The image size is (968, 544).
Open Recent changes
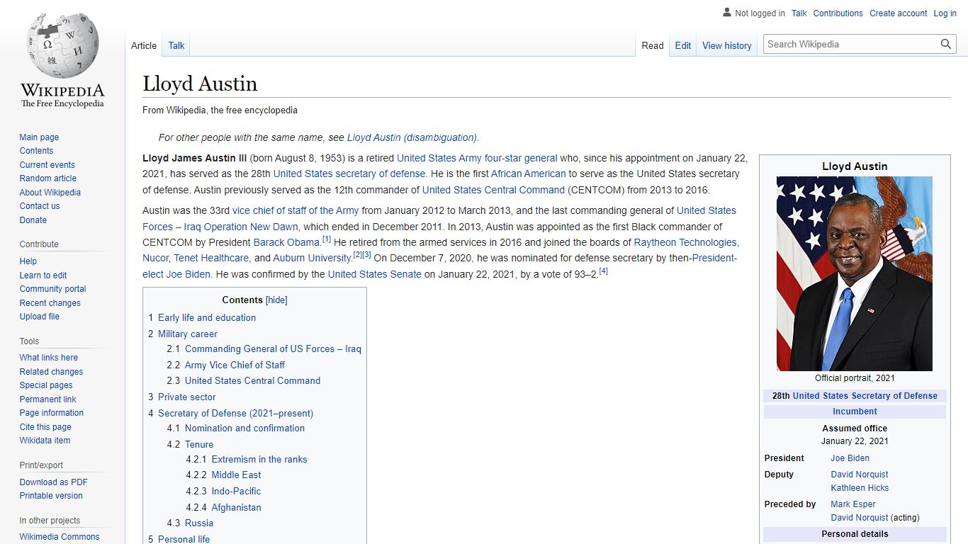[x=50, y=303]
